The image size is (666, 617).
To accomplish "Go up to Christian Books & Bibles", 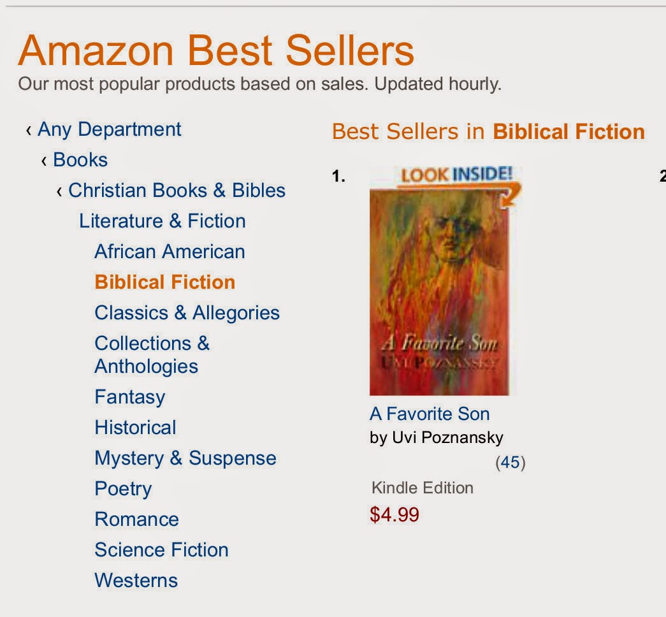I will click(177, 191).
